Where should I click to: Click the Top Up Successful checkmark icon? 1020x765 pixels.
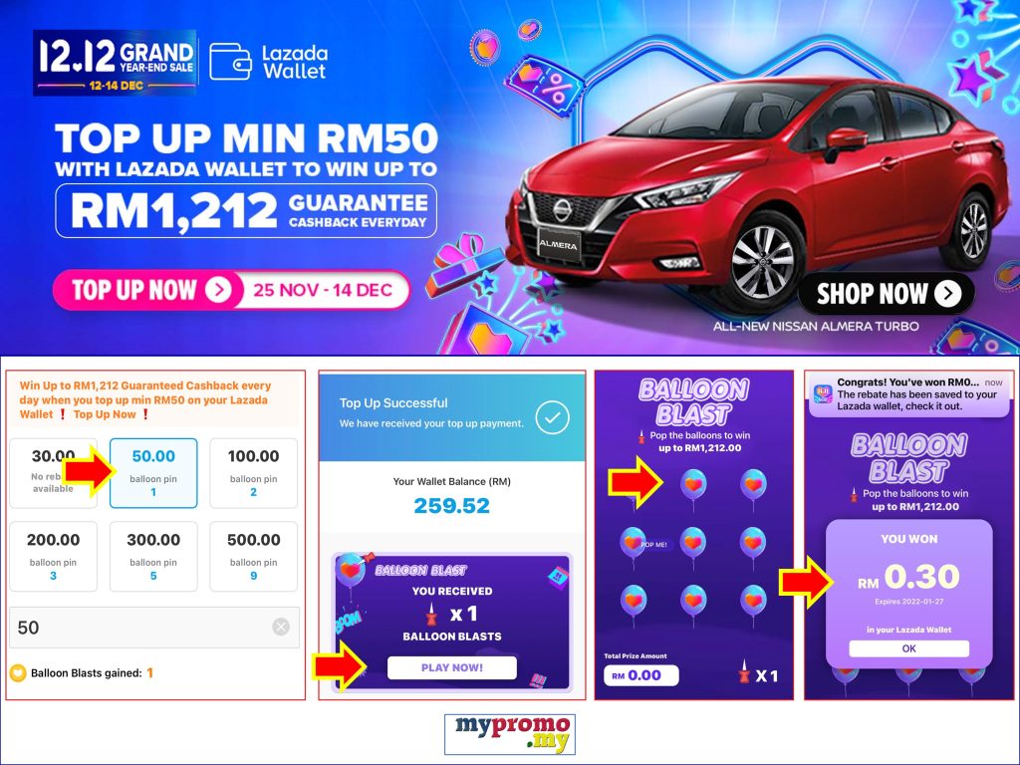pyautogui.click(x=552, y=417)
